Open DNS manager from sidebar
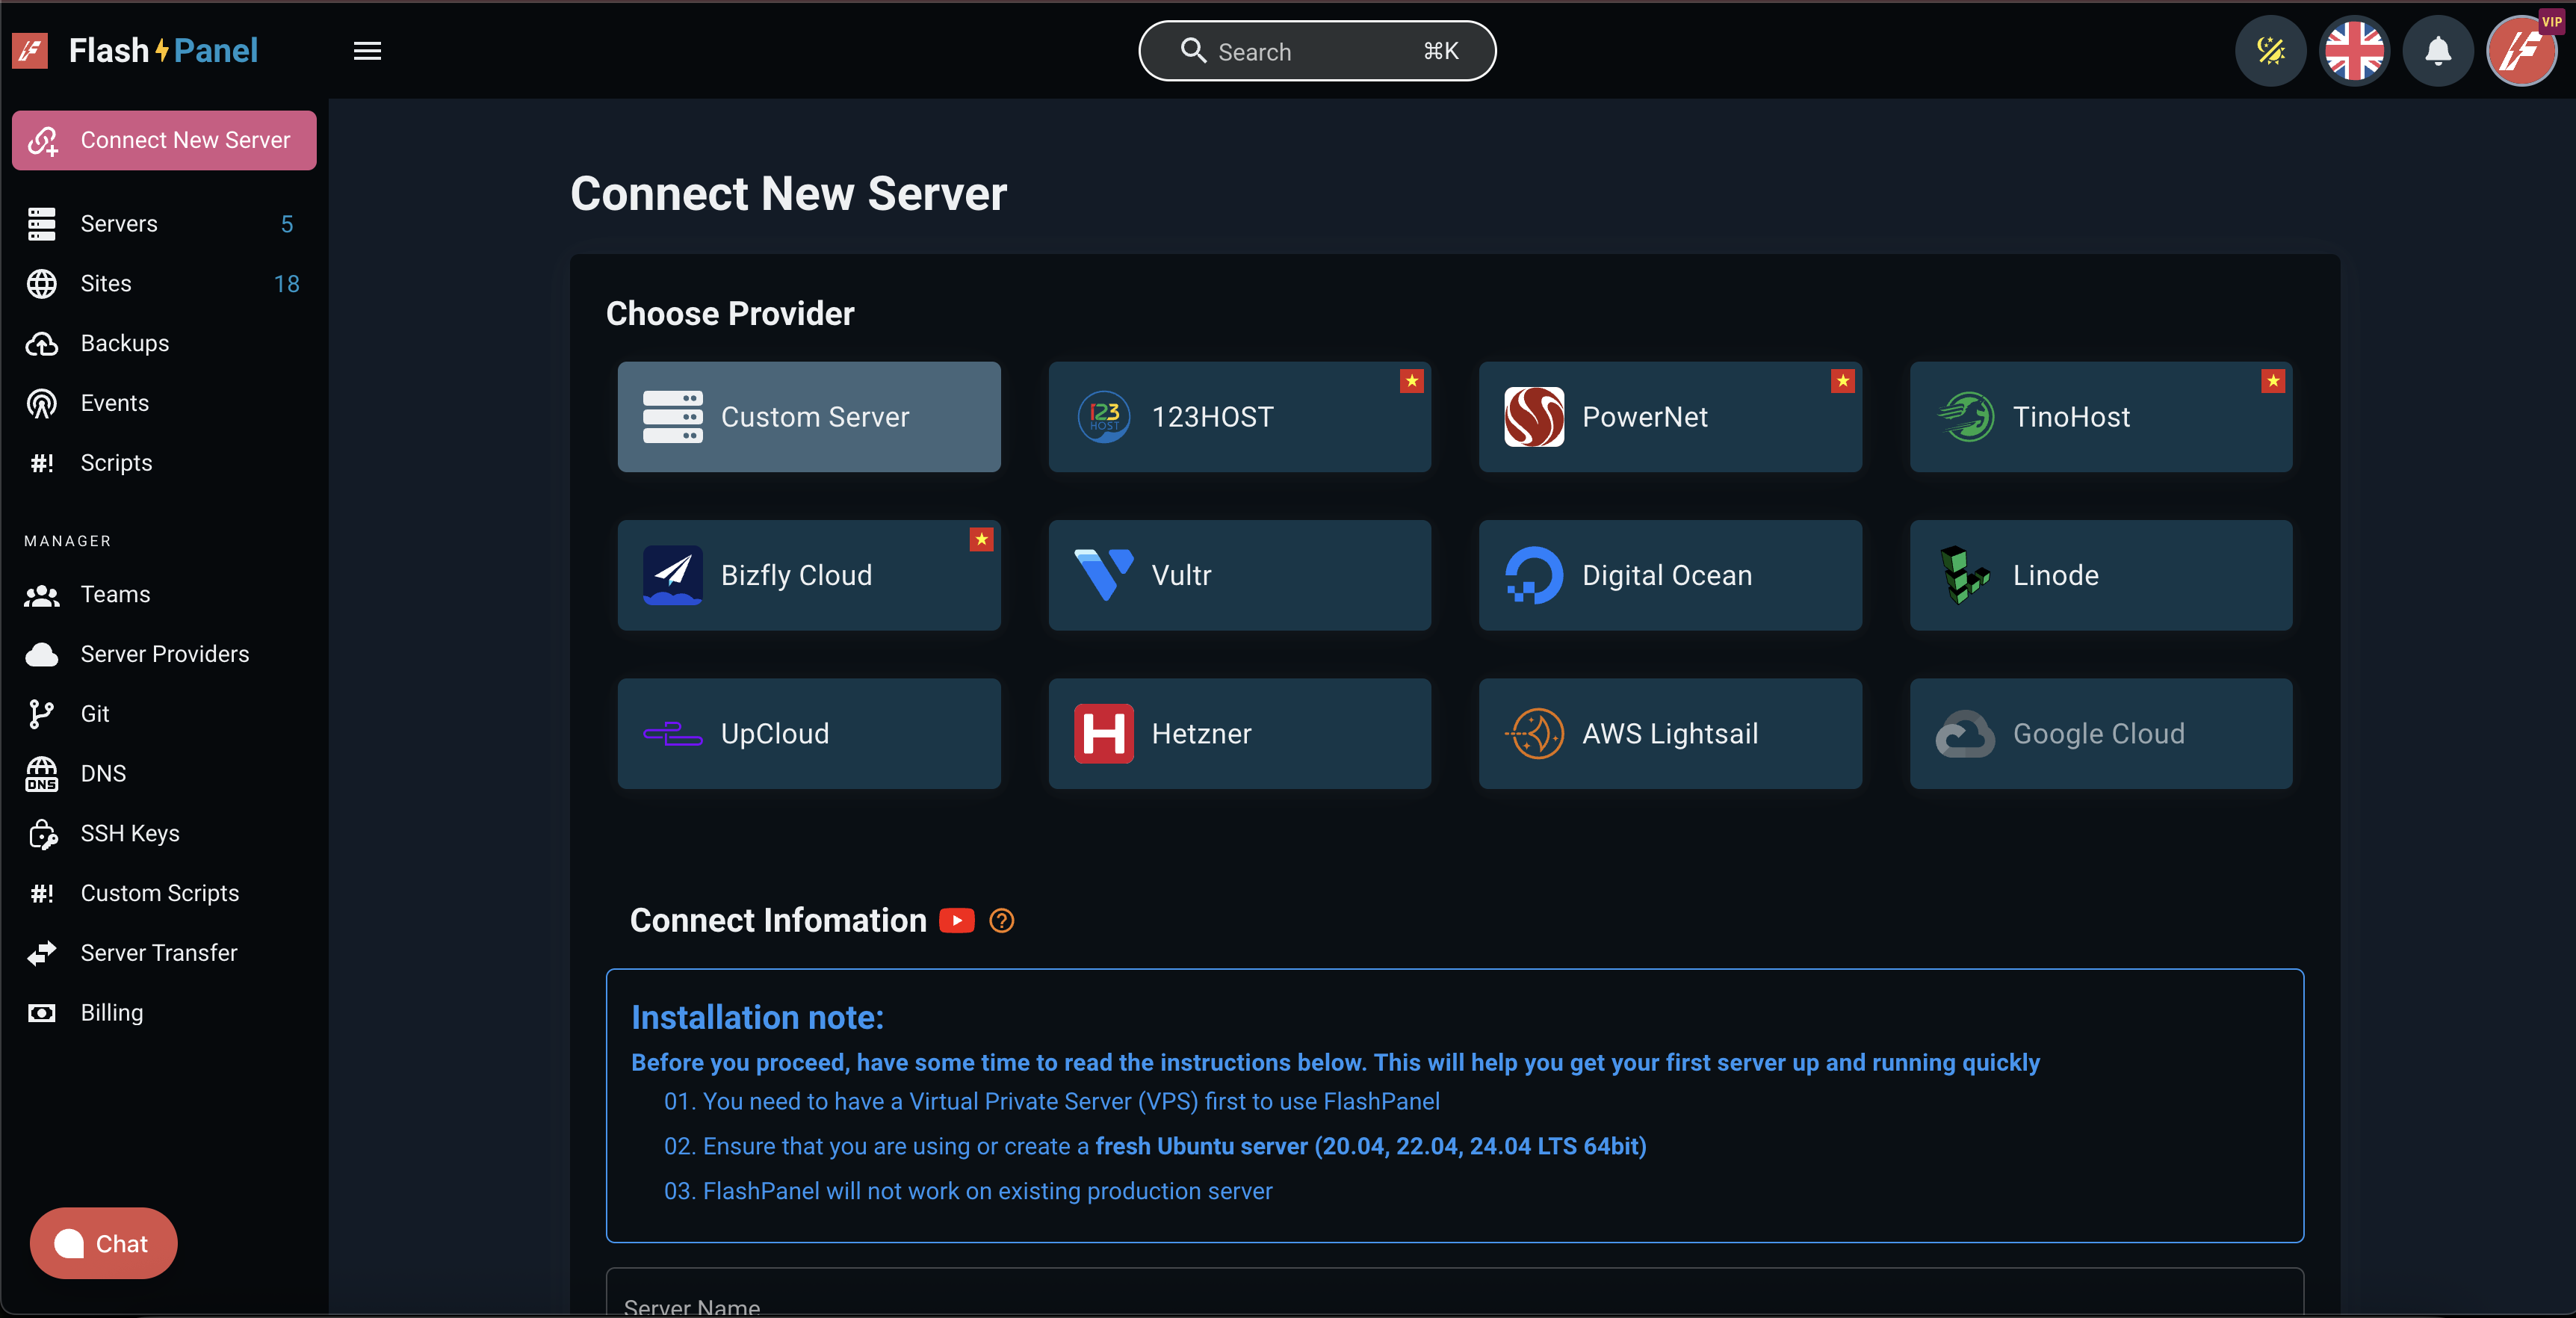Viewport: 2576px width, 1318px height. 102,773
